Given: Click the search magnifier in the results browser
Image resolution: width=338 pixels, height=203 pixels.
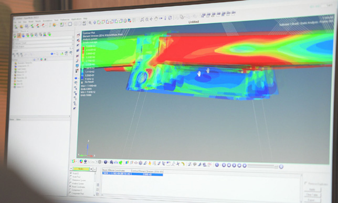Looking at the screenshot, I should [70, 48].
